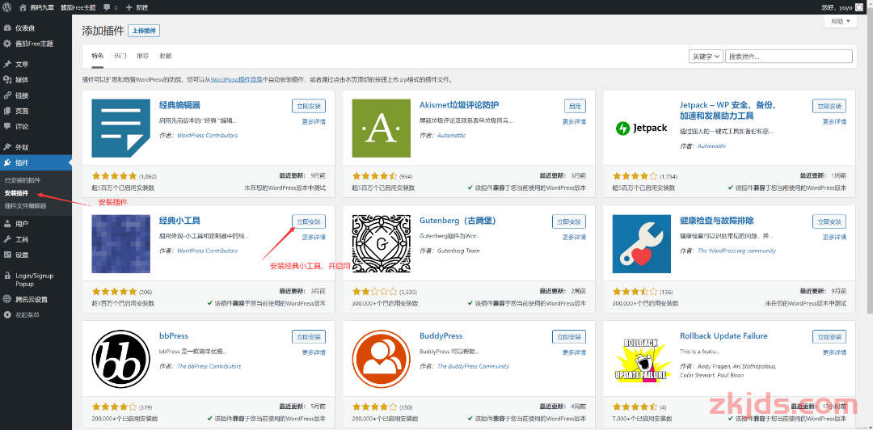The height and width of the screenshot is (430, 873).
Task: Click the bbPress logo icon
Action: [120, 359]
